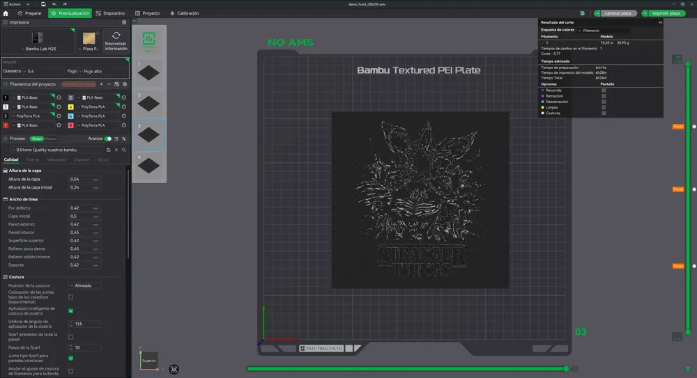This screenshot has height=378, width=697.
Task: Click the compare presets icon in Proceso
Action: pos(124,139)
